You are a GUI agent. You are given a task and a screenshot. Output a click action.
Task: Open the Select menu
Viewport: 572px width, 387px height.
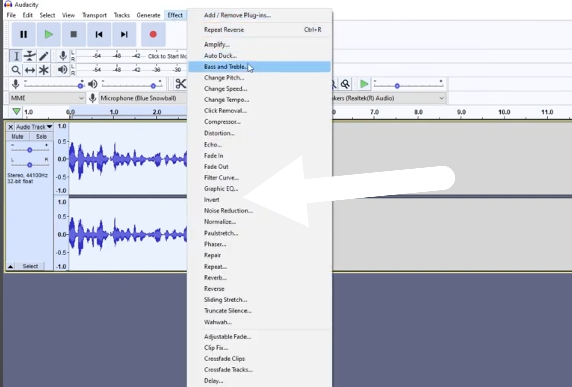[x=47, y=15]
